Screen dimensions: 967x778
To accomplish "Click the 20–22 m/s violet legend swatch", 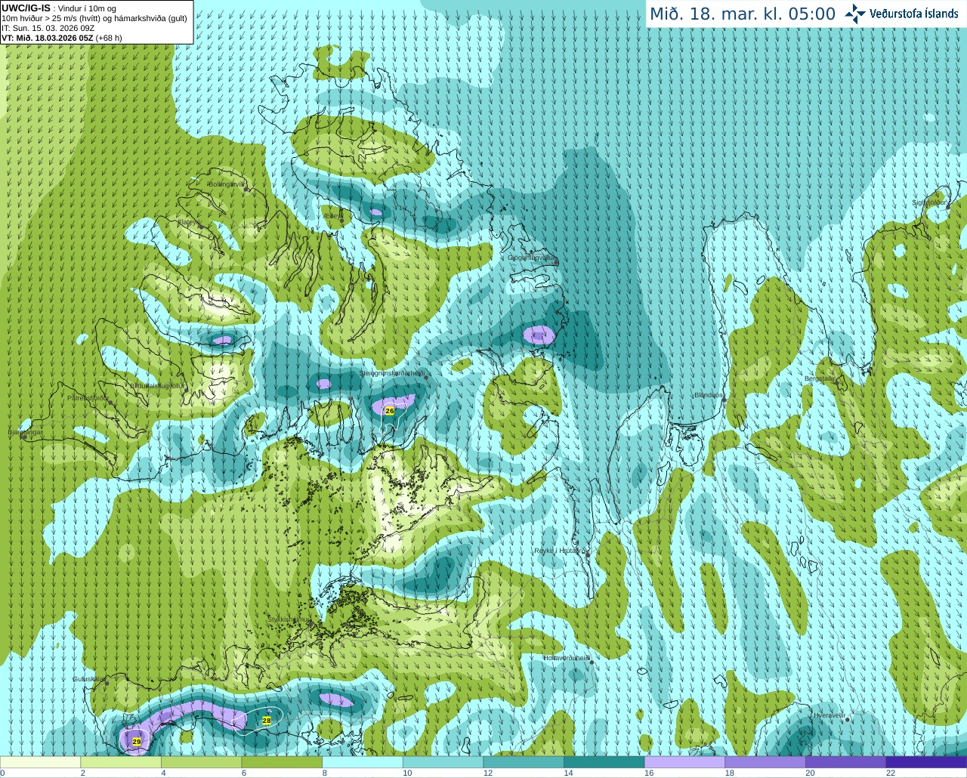I will (846, 762).
